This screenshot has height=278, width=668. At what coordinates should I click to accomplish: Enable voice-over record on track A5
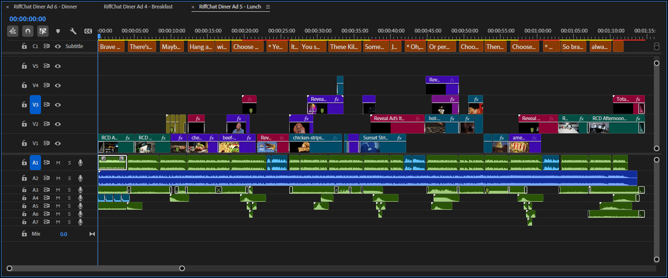click(81, 206)
